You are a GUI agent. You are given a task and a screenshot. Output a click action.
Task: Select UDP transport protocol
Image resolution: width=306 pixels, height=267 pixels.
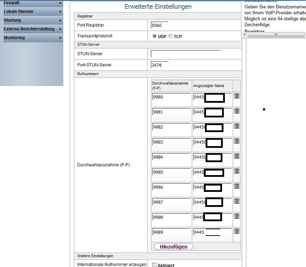154,36
